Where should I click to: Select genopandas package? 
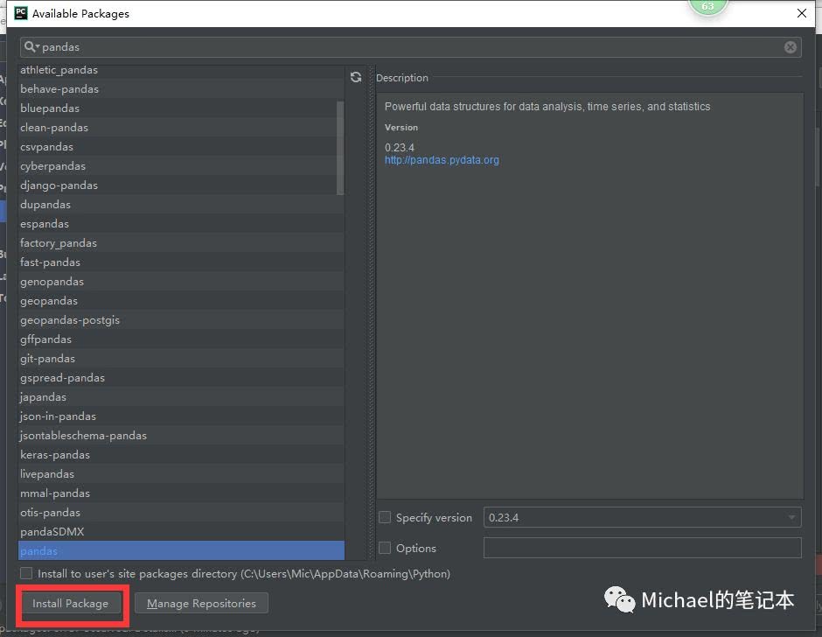tap(181, 281)
